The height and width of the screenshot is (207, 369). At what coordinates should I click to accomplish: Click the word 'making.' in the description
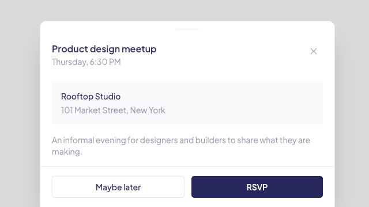pos(67,152)
